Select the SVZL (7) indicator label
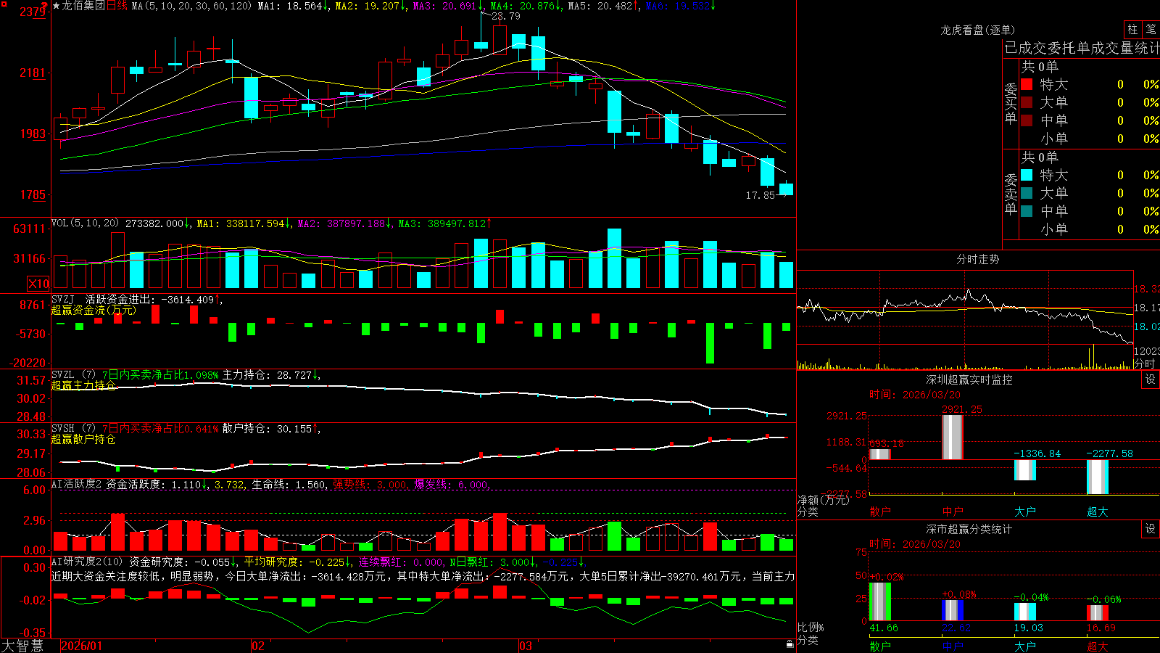This screenshot has height=653, width=1160. pos(73,375)
